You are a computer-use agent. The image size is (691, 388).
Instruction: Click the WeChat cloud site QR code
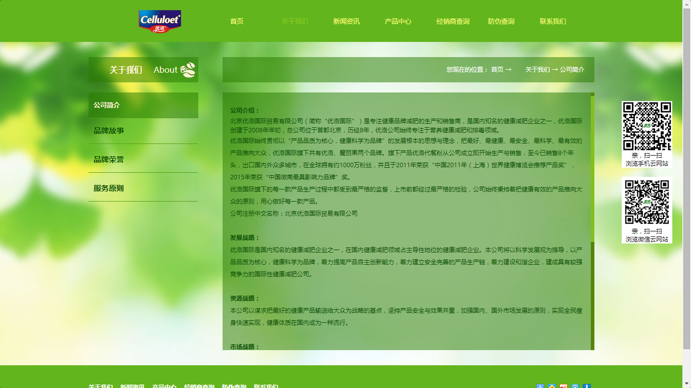[x=646, y=202]
